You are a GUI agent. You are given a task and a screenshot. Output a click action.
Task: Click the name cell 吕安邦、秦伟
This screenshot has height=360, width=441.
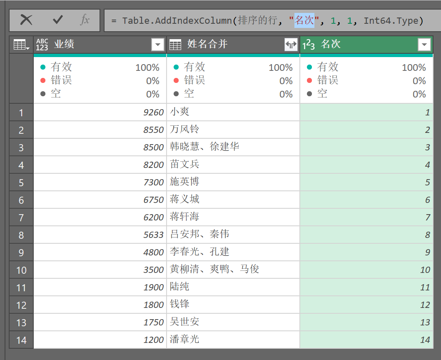click(233, 235)
